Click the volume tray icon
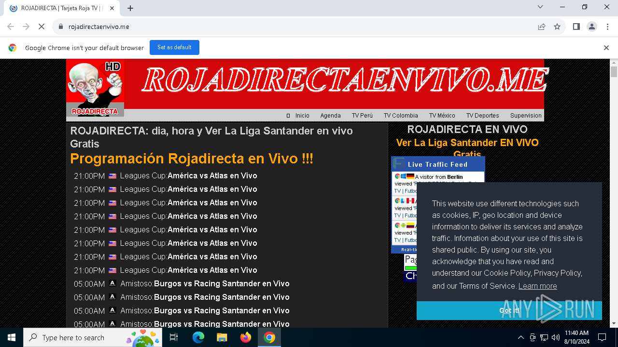 (556, 337)
